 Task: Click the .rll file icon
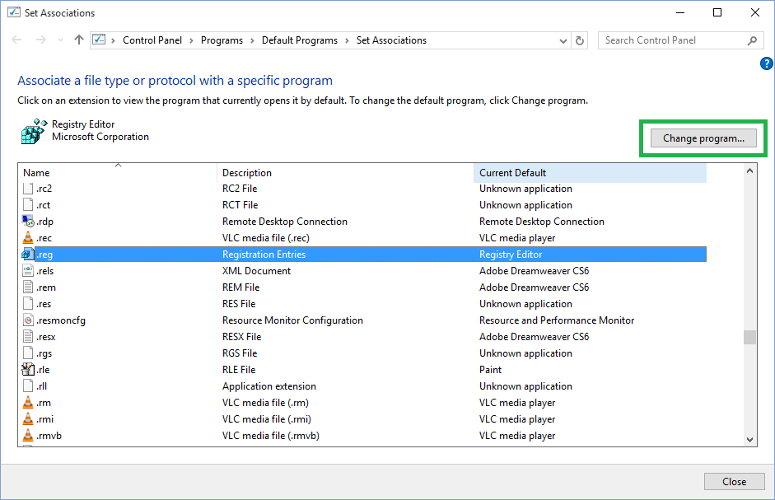(x=28, y=386)
